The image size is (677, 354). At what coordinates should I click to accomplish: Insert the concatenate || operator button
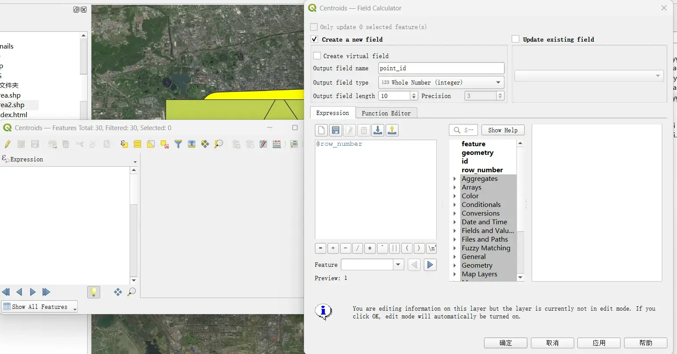[394, 248]
